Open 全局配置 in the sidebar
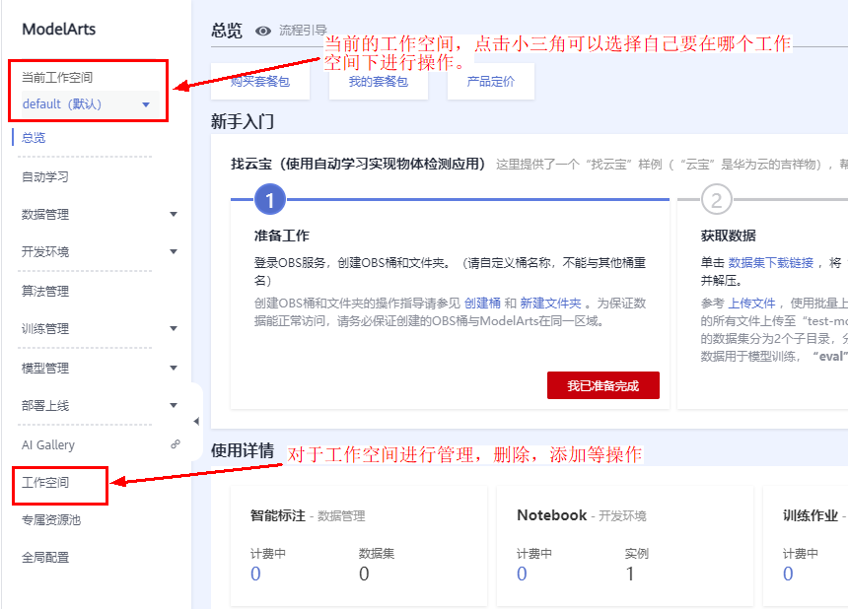Viewport: 848px width, 609px height. (45, 557)
